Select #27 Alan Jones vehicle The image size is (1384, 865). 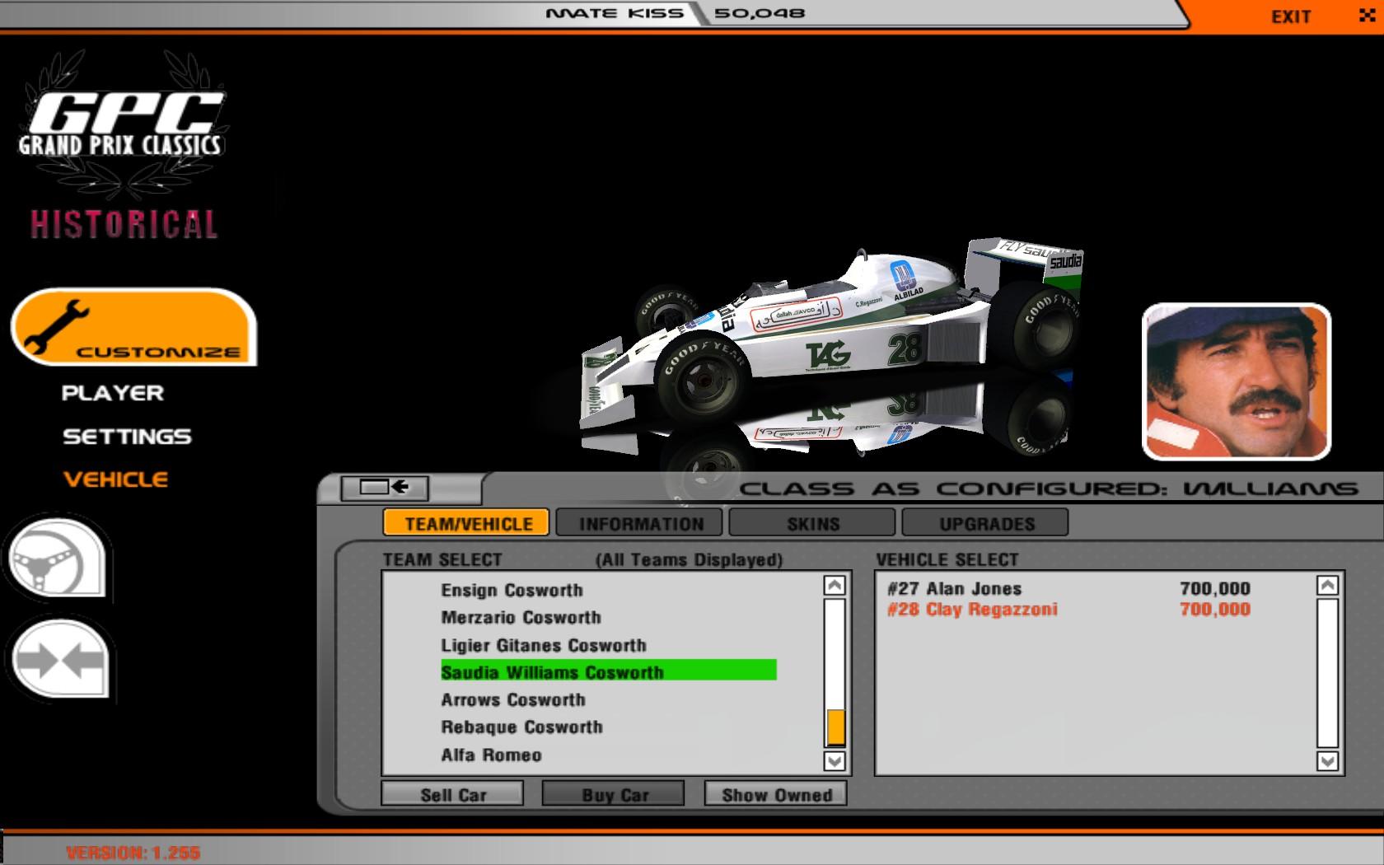click(x=1068, y=588)
